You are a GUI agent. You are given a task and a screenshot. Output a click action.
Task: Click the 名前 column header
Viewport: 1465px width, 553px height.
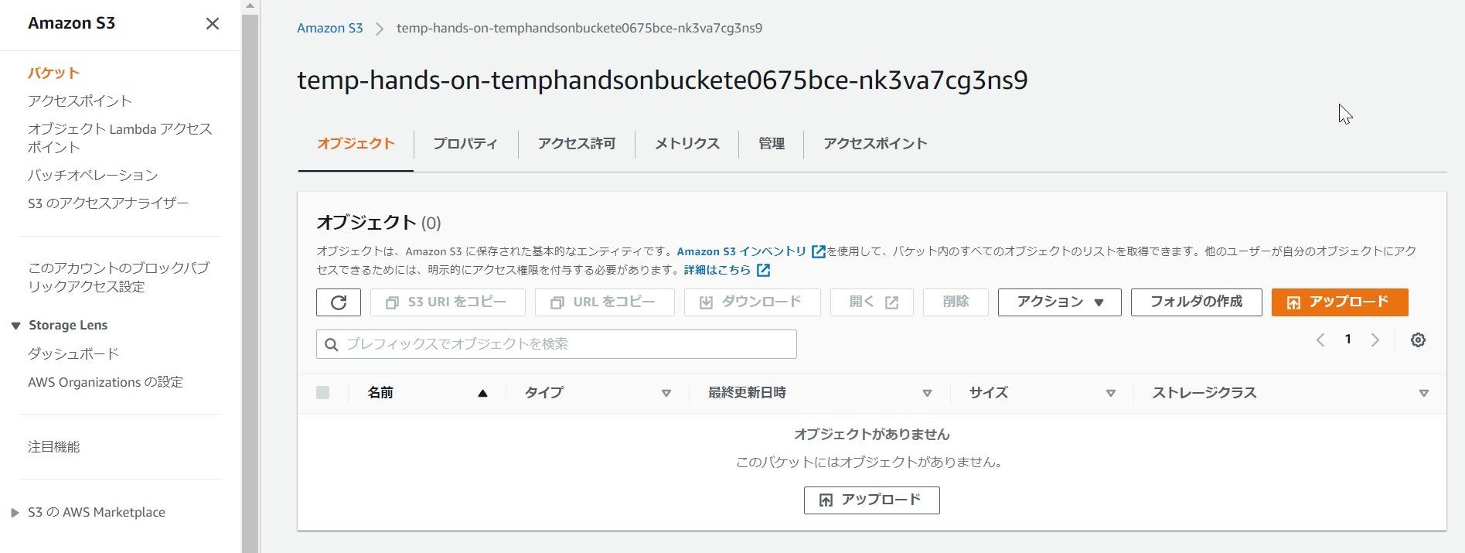(x=380, y=393)
